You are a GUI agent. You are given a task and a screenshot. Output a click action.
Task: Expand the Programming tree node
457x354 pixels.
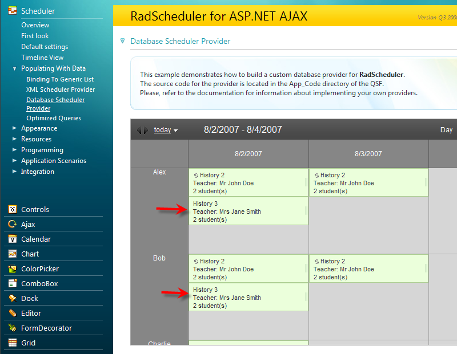(14, 149)
